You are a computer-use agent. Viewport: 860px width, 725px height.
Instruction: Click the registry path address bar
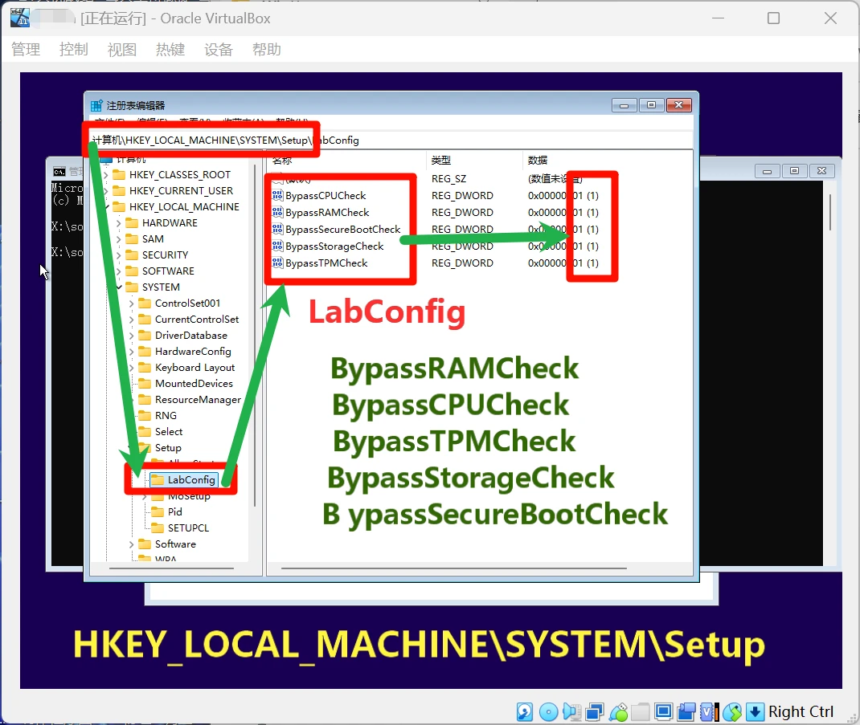391,141
